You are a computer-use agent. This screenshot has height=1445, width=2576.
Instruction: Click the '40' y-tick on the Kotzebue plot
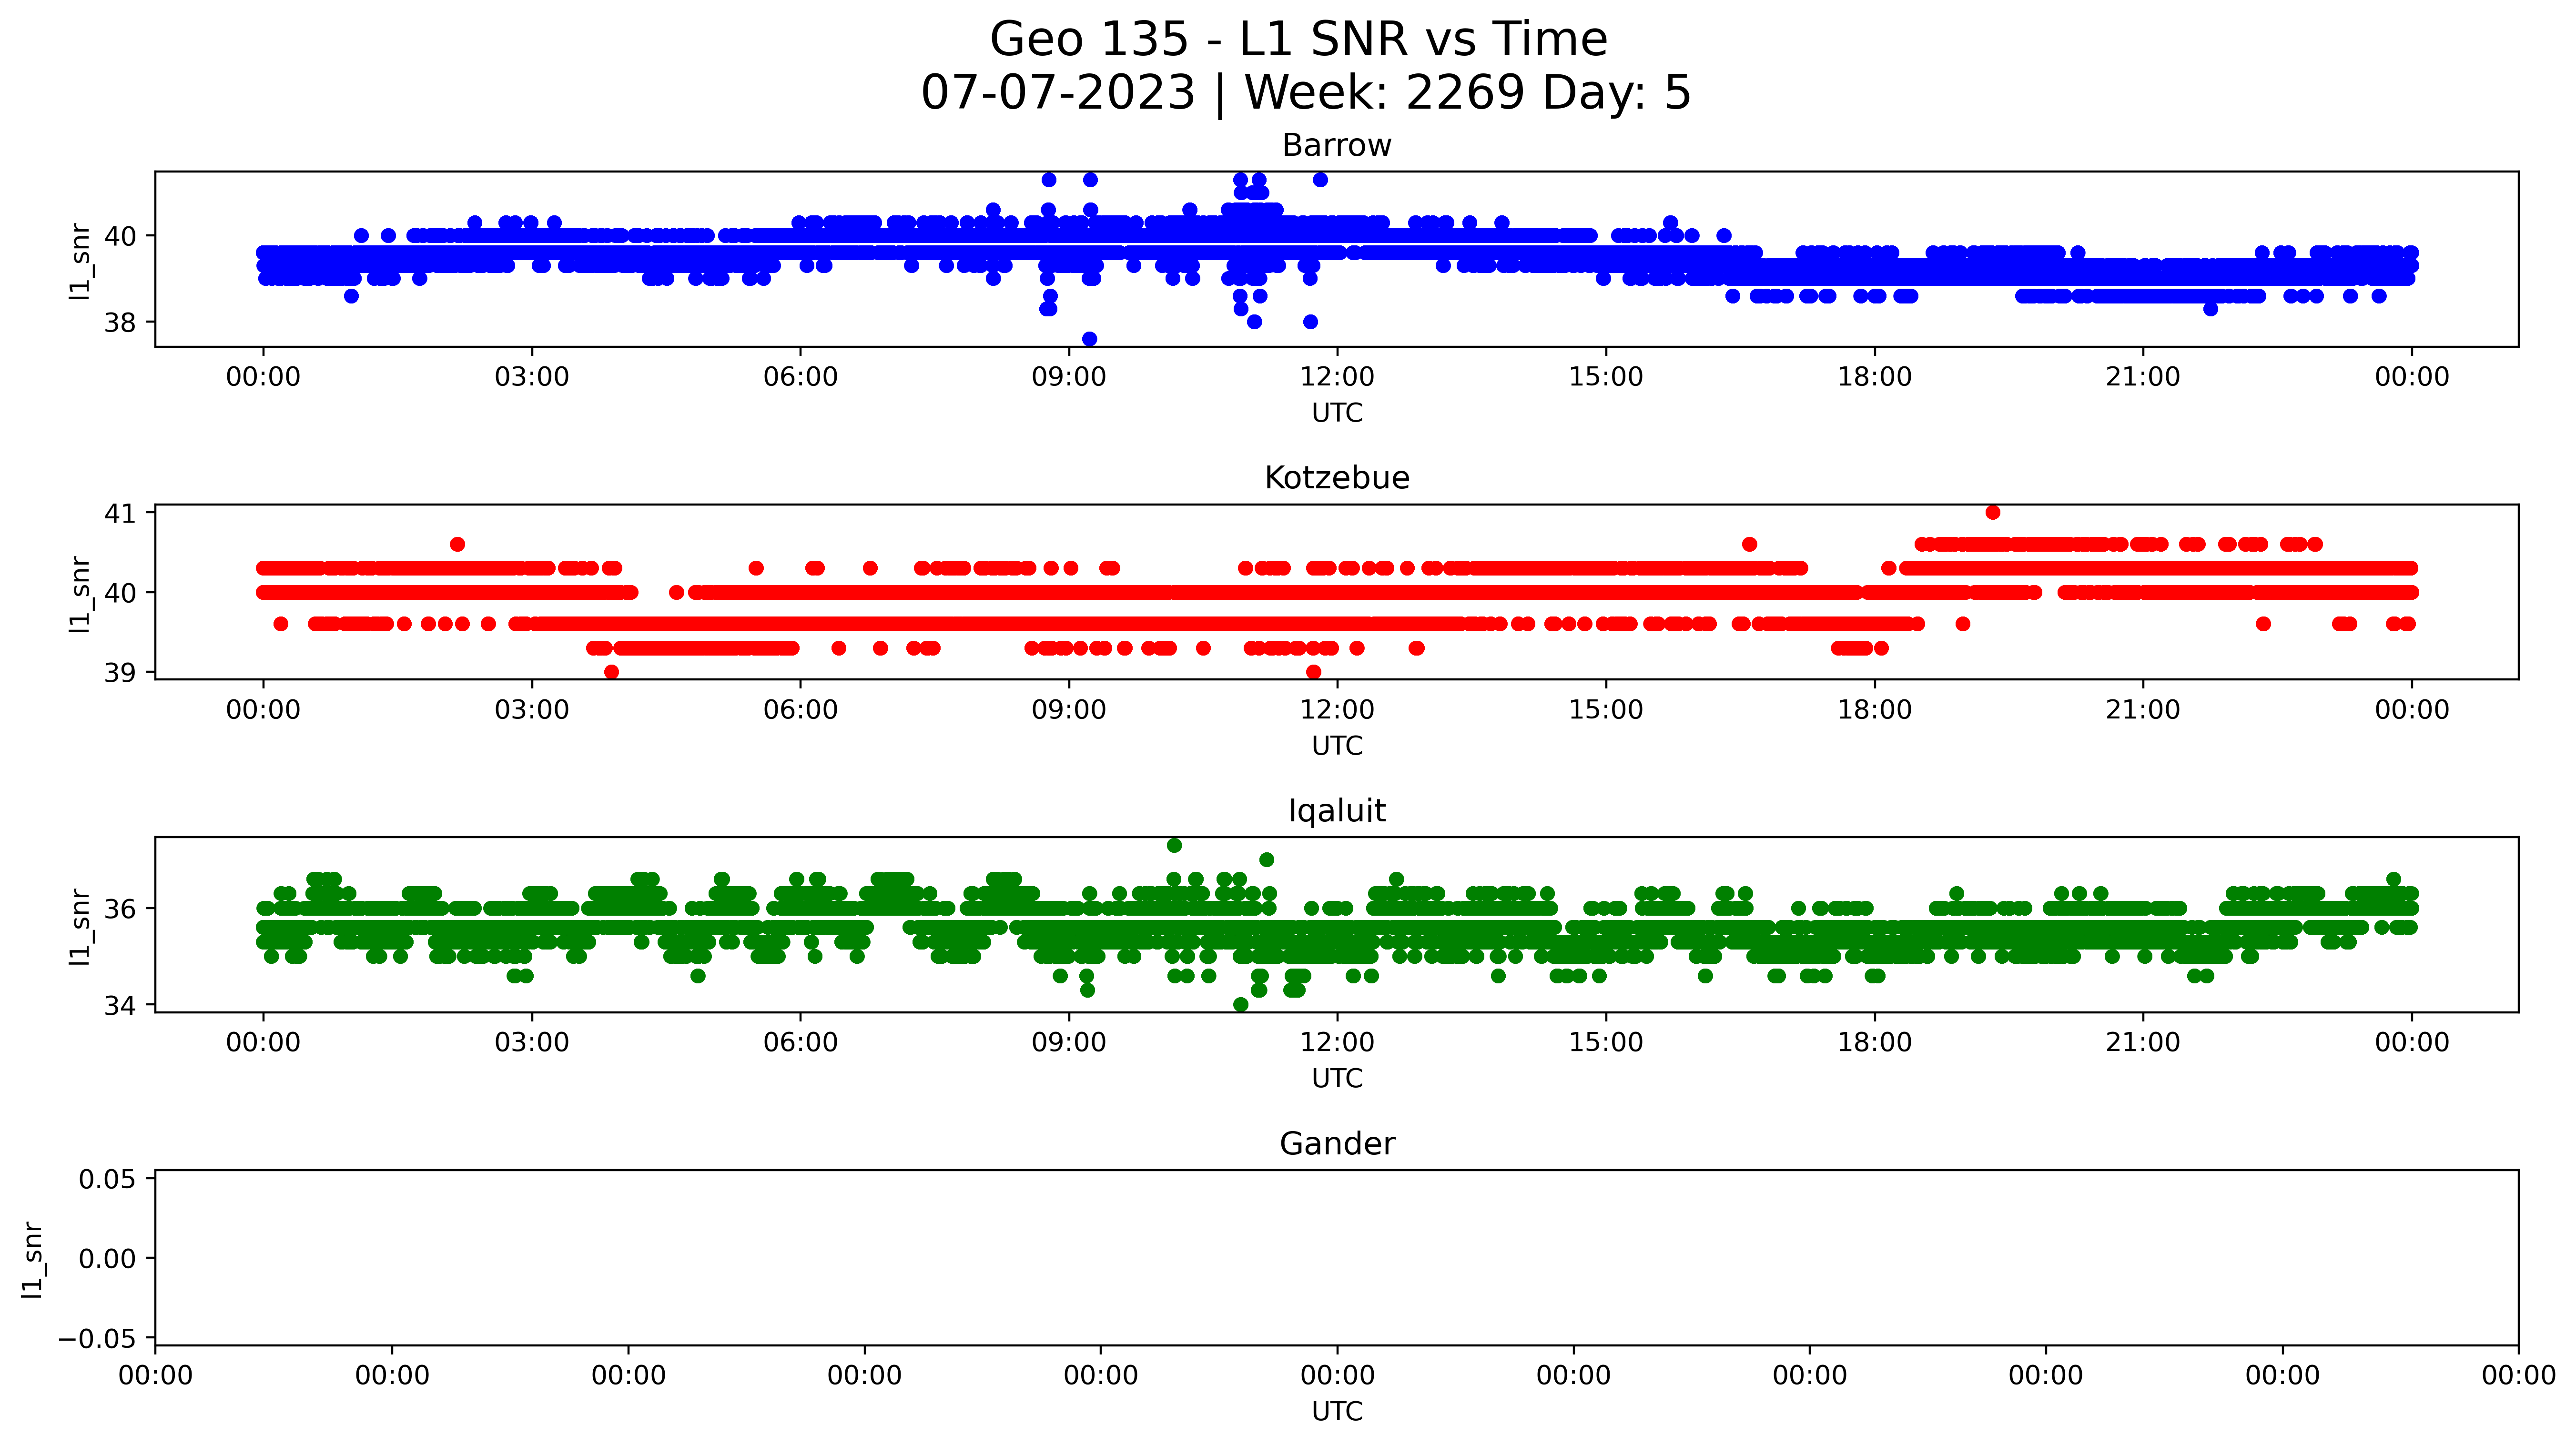tap(120, 593)
